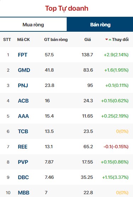This screenshot has height=197, width=133.
Task: Click the red descending sort arrow
Action: 106,40
